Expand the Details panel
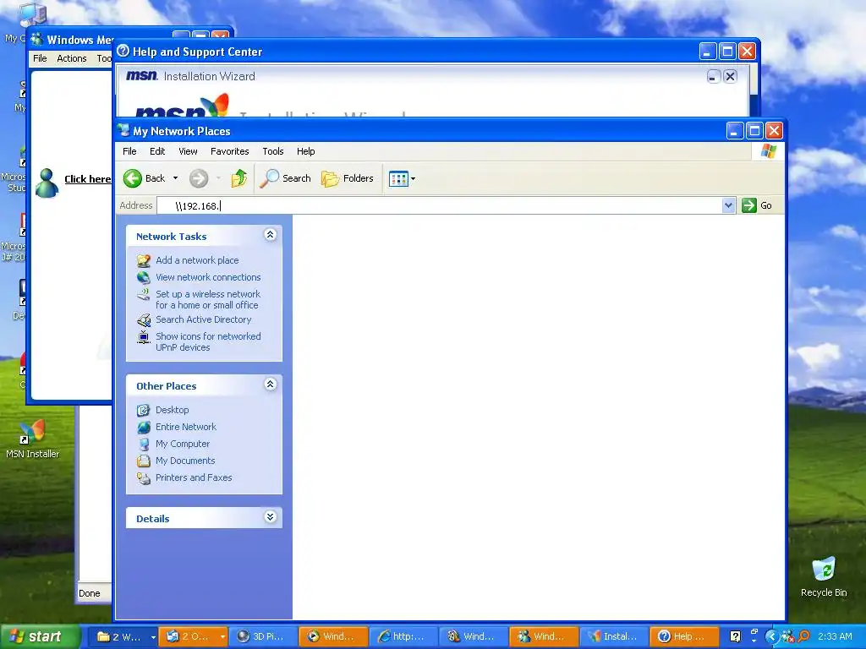Viewport: 866px width, 649px height. coord(270,517)
